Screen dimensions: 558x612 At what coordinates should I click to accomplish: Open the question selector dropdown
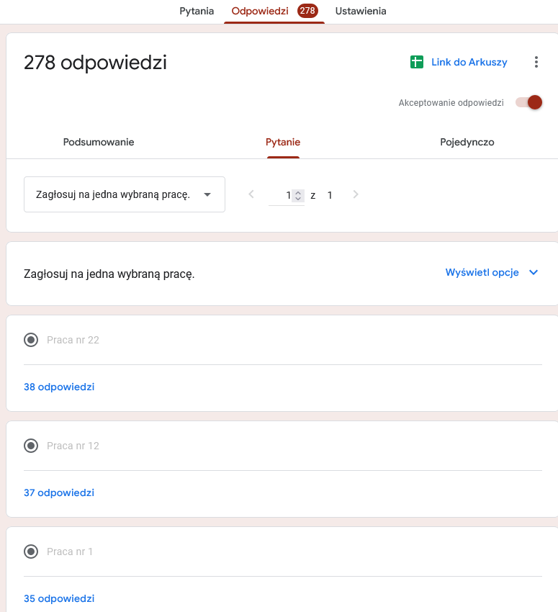click(125, 194)
